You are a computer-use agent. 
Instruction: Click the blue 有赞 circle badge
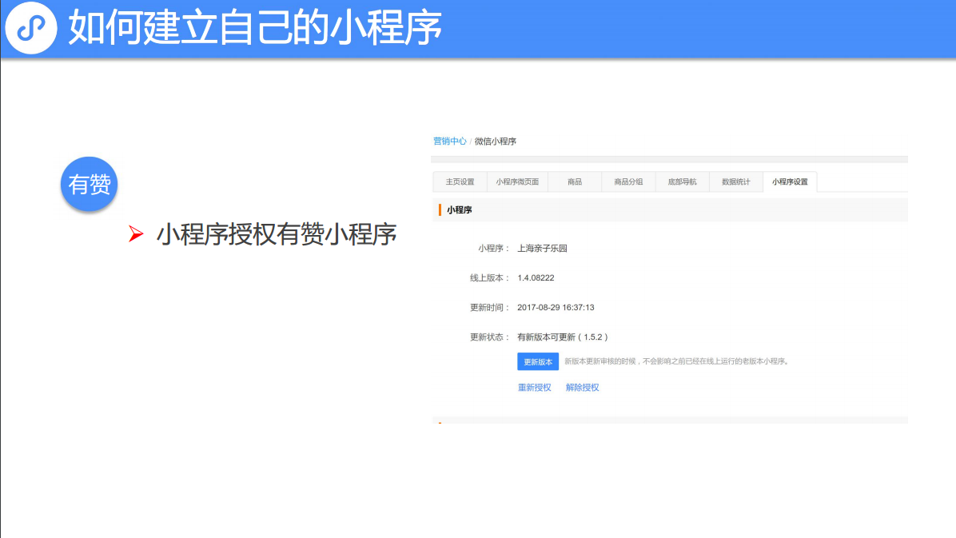(89, 184)
